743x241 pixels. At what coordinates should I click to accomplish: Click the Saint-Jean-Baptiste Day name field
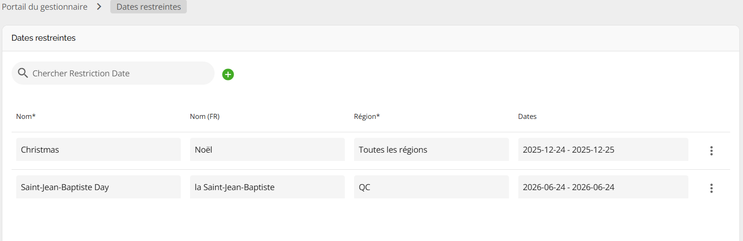click(x=98, y=187)
